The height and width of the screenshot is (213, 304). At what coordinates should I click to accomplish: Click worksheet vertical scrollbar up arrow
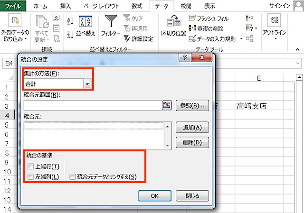[x=299, y=77]
